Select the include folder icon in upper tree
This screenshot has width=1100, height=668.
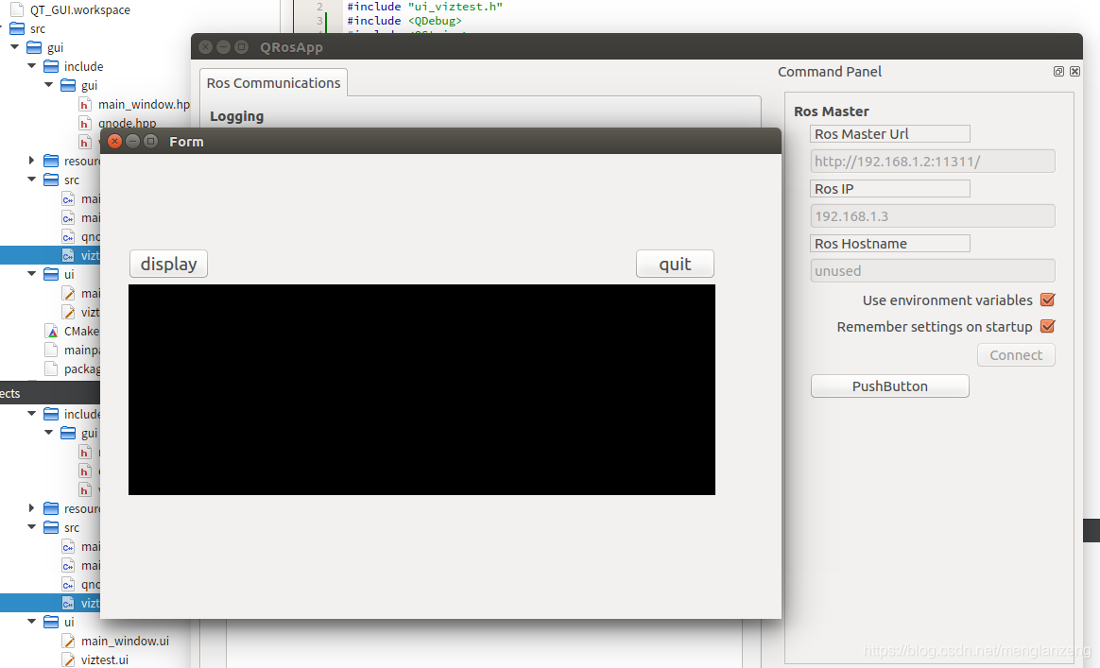click(51, 67)
